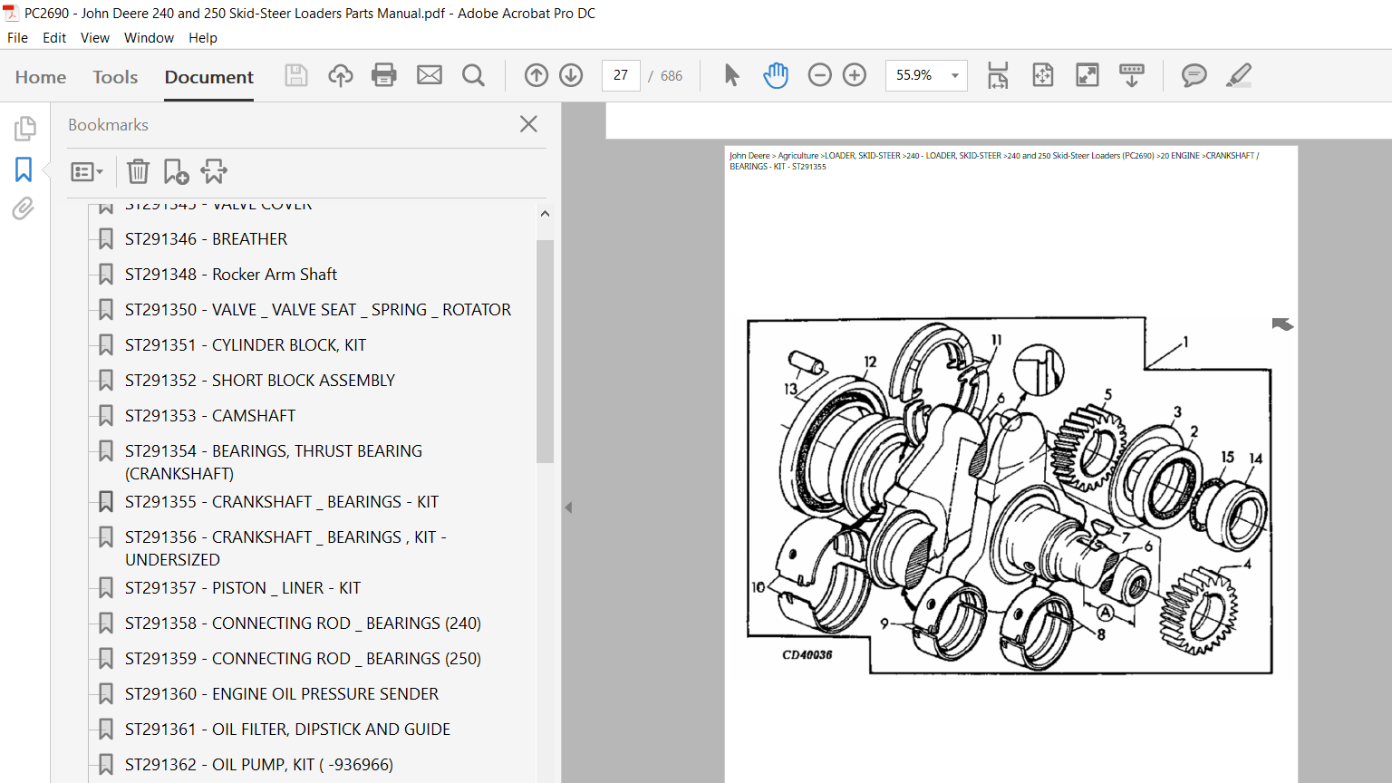Zoom in with plus icon

[x=855, y=75]
